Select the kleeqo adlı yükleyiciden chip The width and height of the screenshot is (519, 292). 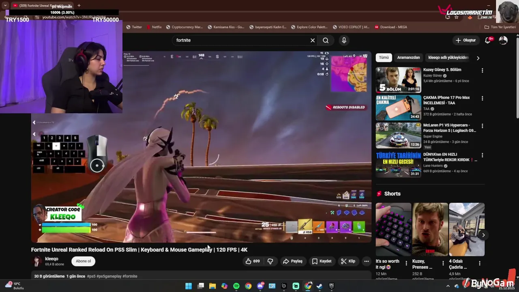click(x=448, y=58)
